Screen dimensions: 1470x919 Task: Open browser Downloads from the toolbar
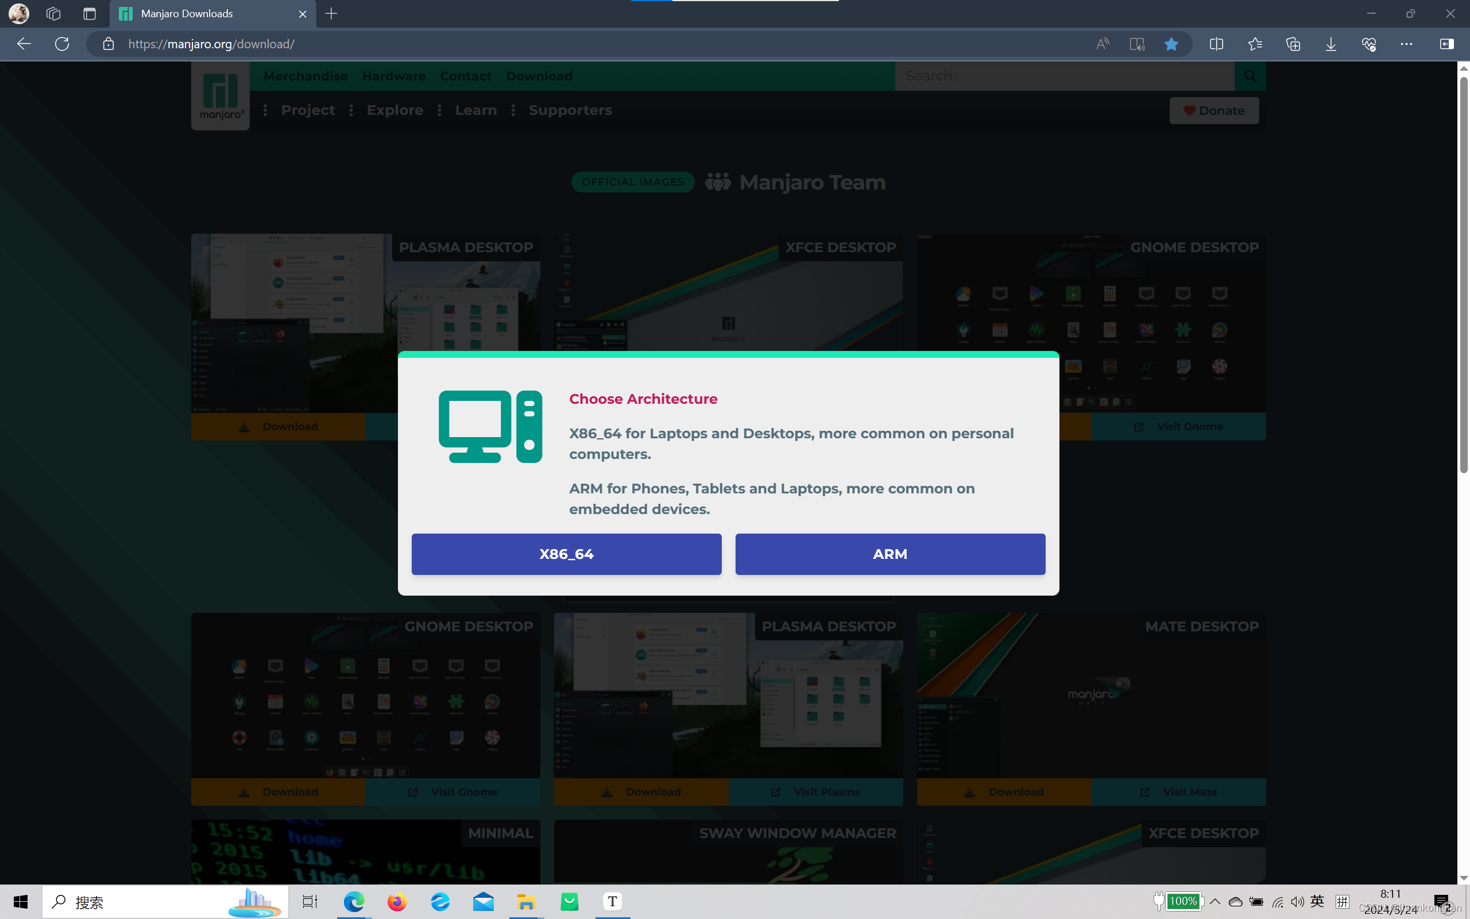click(1330, 43)
